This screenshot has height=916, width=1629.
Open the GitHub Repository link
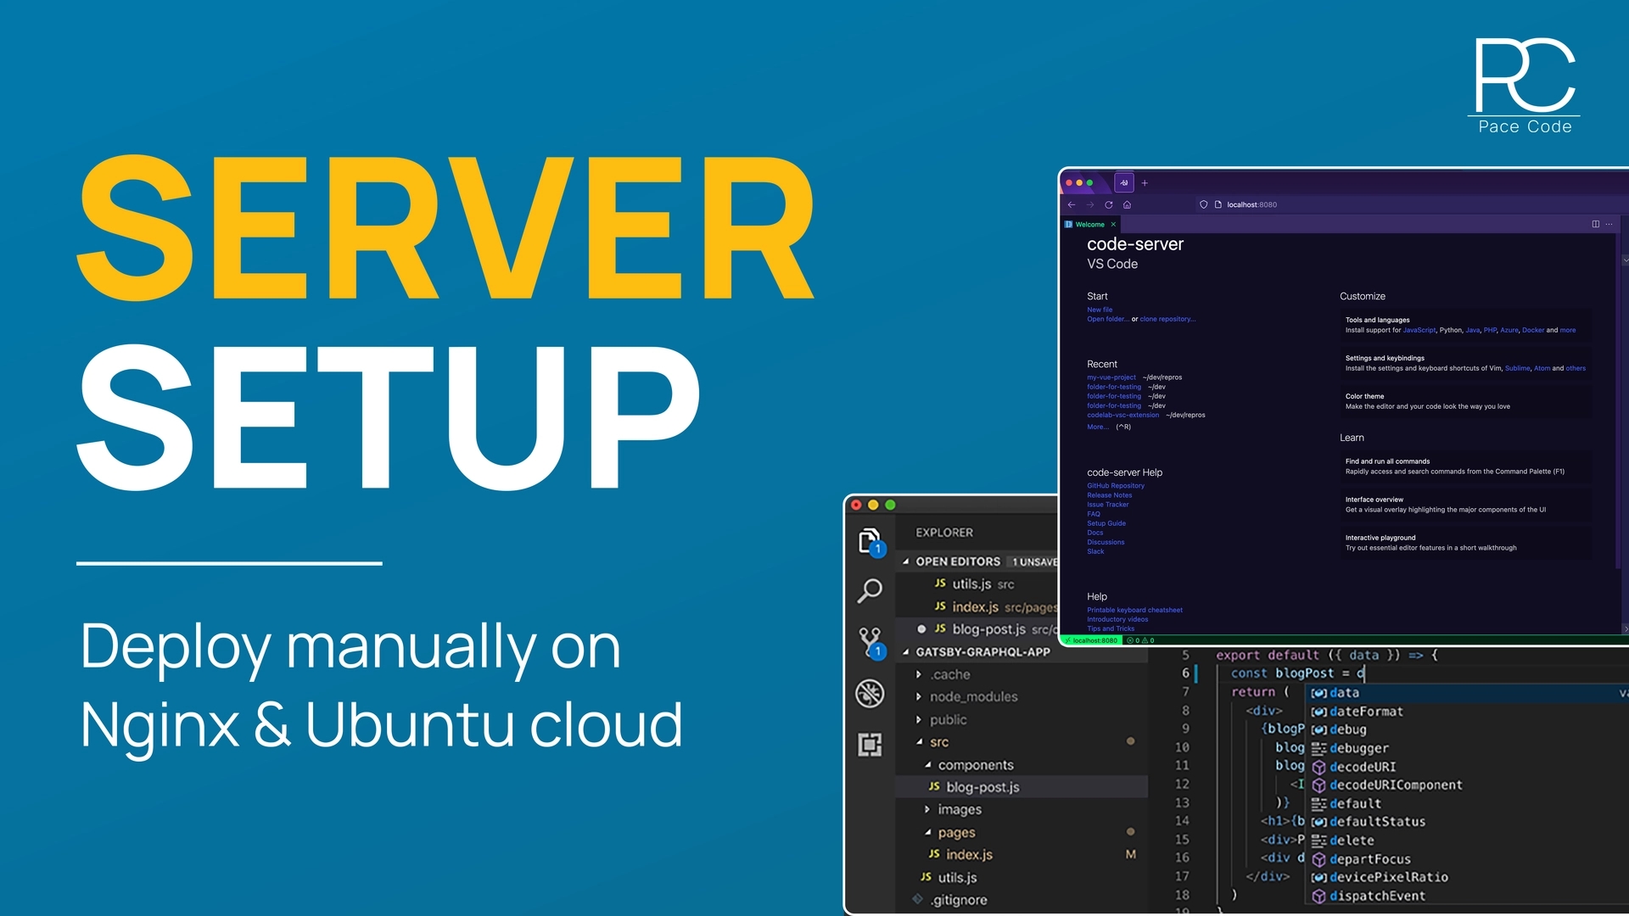click(1116, 485)
